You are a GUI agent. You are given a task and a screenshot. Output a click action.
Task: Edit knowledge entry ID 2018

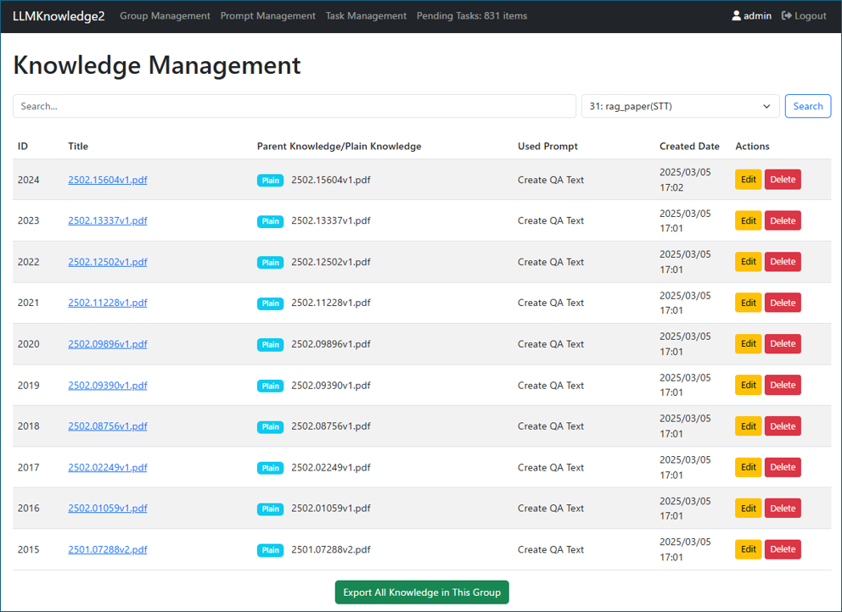click(748, 426)
